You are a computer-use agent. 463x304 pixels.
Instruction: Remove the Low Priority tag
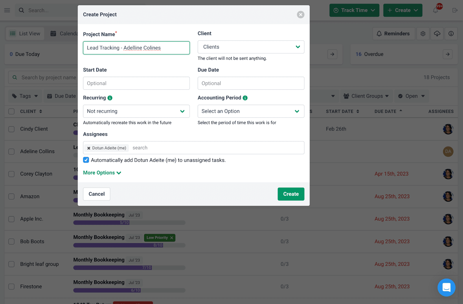172,238
